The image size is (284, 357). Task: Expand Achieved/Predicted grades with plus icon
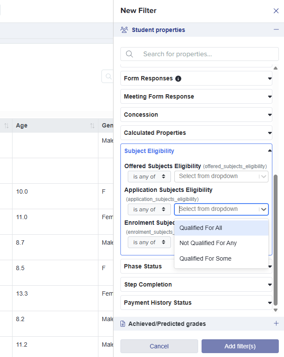tap(276, 323)
